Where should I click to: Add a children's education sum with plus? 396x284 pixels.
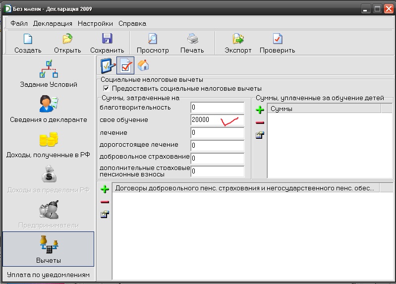point(260,110)
